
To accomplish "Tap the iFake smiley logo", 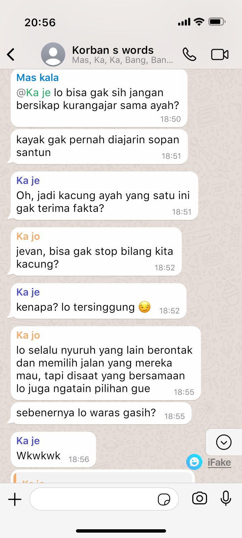I will click(x=194, y=462).
